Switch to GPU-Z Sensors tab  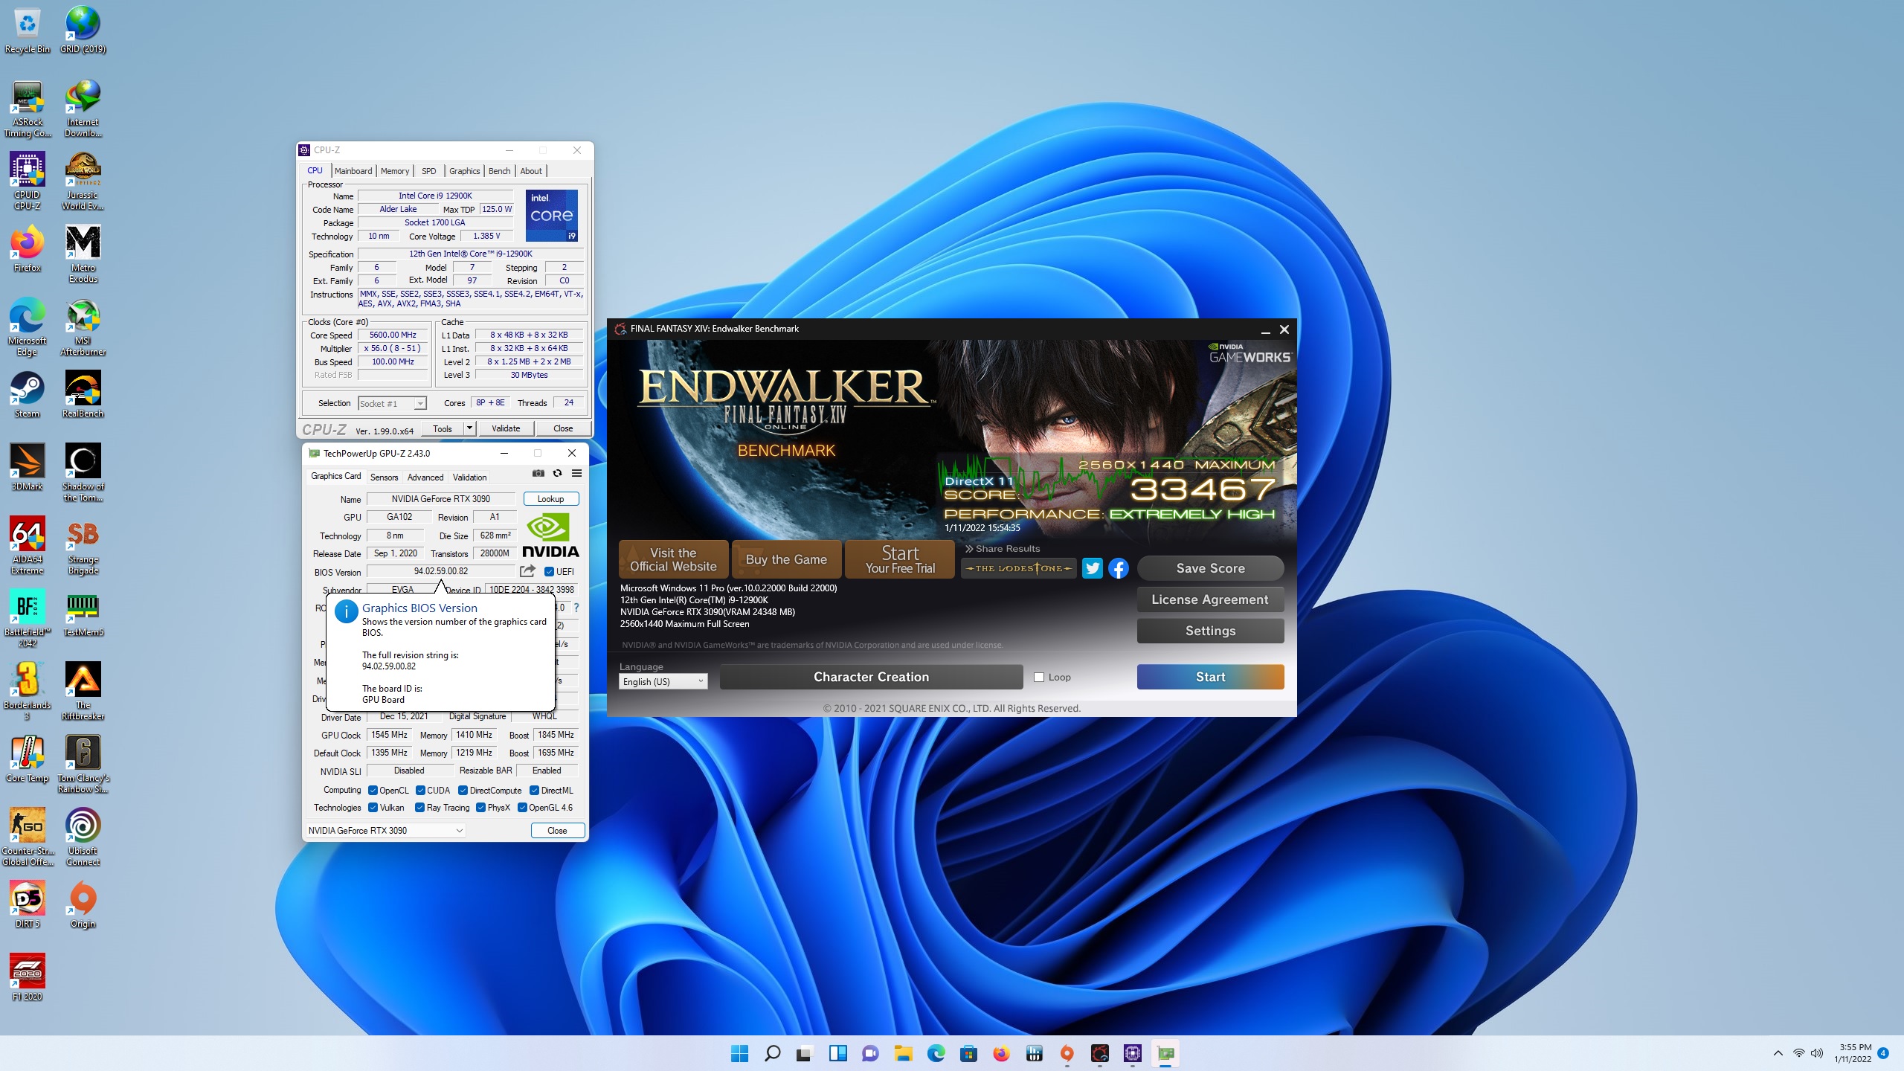(384, 477)
